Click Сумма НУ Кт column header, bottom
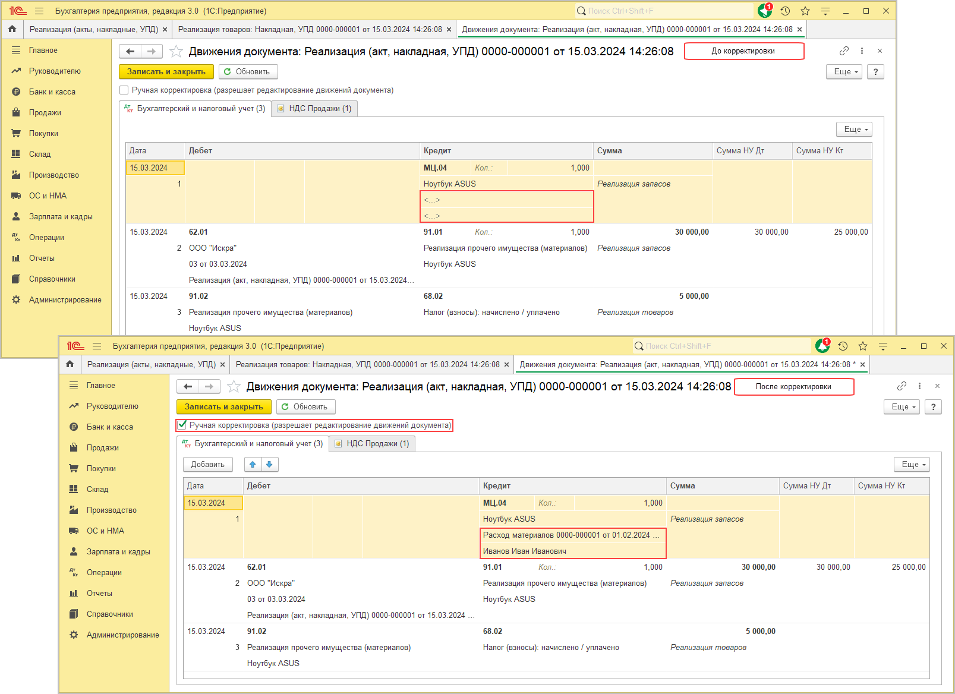The width and height of the screenshot is (955, 694). (891, 486)
